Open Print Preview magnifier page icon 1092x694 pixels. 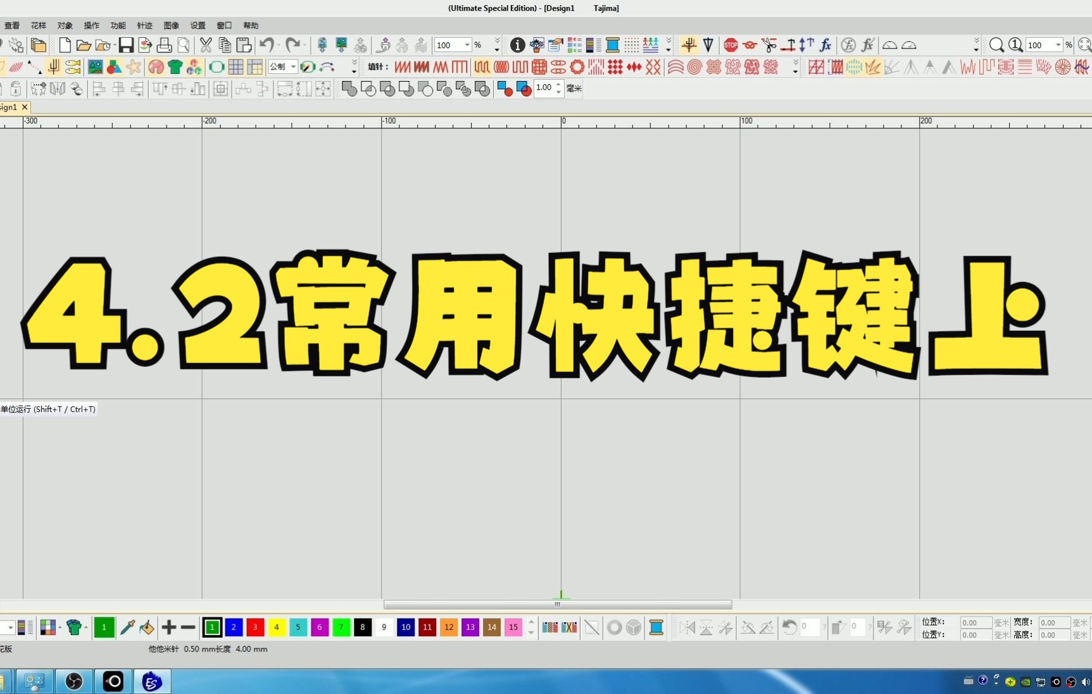click(x=184, y=45)
